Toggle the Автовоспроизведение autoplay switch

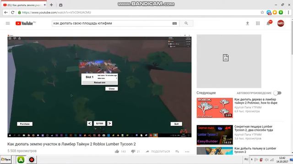pyautogui.click(x=277, y=93)
